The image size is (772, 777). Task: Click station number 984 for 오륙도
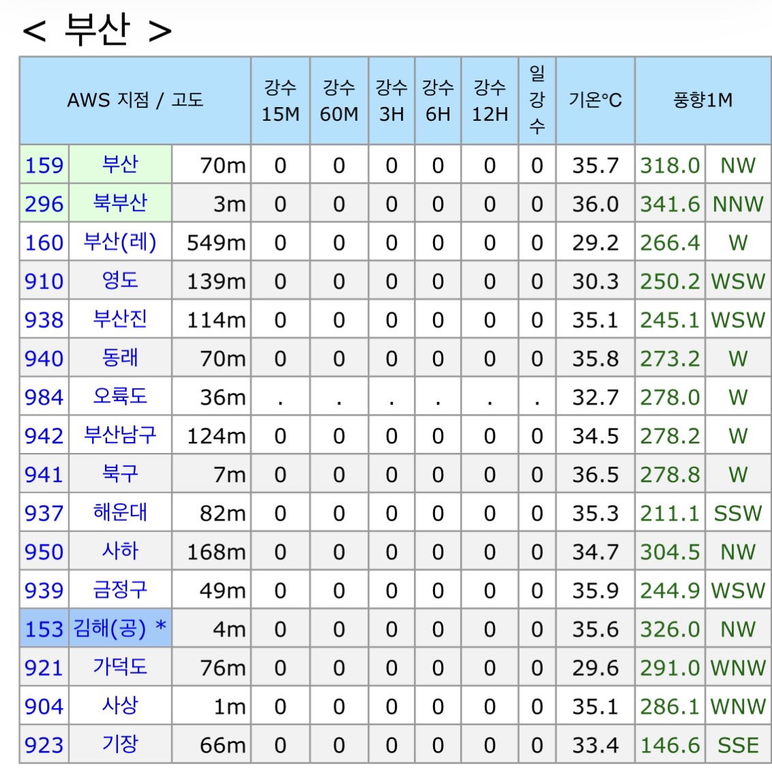point(44,398)
